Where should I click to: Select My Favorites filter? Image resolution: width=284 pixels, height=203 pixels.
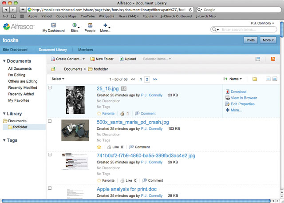(x=19, y=100)
